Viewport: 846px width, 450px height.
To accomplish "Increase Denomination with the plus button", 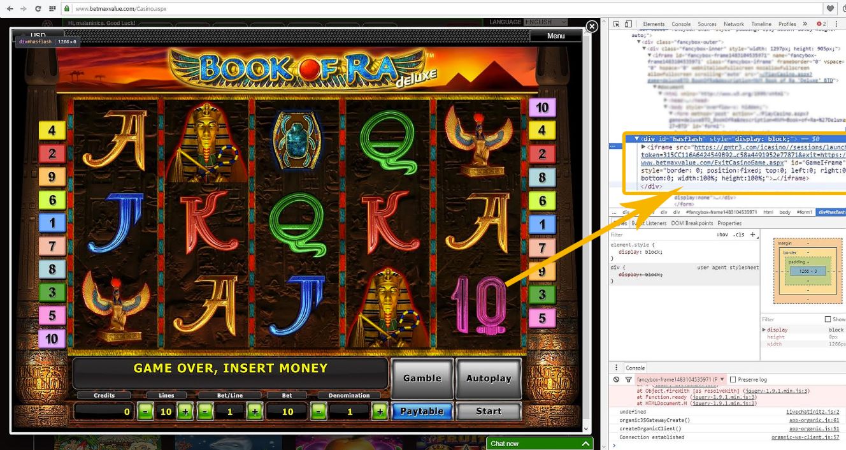I will (380, 412).
